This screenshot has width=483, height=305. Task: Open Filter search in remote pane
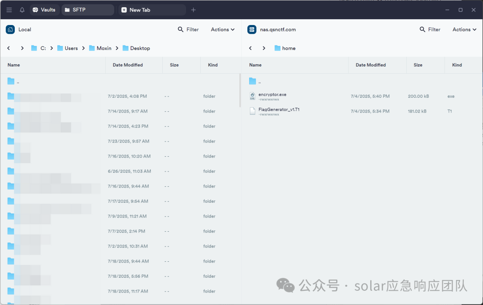click(x=430, y=29)
